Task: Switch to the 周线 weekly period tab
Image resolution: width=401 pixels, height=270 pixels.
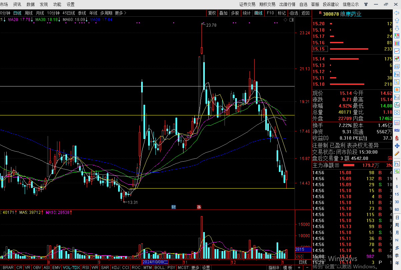Action: click(29, 13)
